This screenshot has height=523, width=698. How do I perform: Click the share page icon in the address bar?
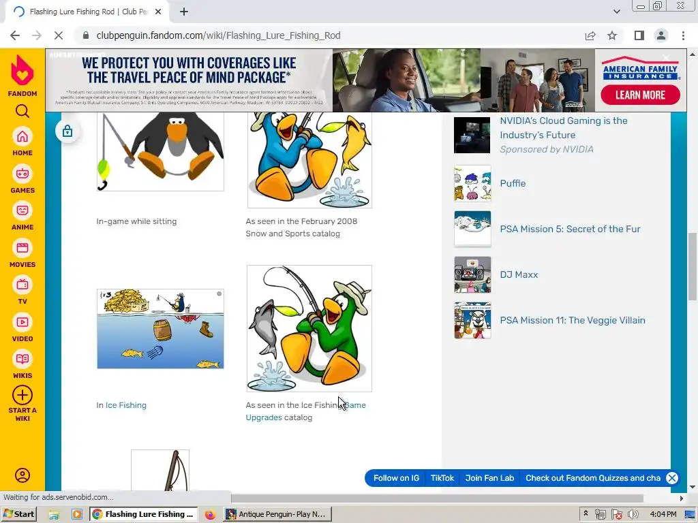click(x=590, y=35)
